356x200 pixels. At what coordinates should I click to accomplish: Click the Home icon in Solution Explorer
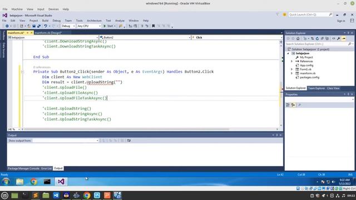(x=298, y=38)
